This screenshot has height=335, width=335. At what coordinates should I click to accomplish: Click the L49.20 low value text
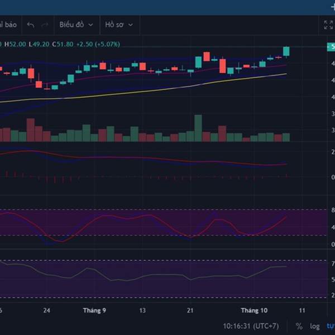(x=39, y=44)
